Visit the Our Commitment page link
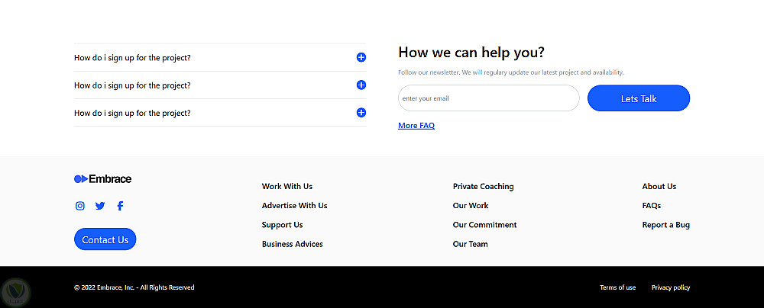Image resolution: width=764 pixels, height=308 pixels. pyautogui.click(x=484, y=225)
